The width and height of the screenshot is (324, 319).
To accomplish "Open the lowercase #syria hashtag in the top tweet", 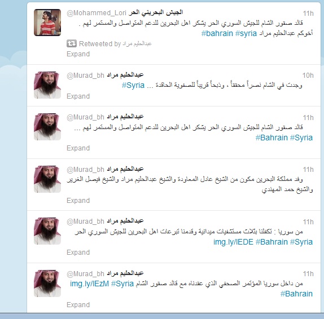I will 246,33.
